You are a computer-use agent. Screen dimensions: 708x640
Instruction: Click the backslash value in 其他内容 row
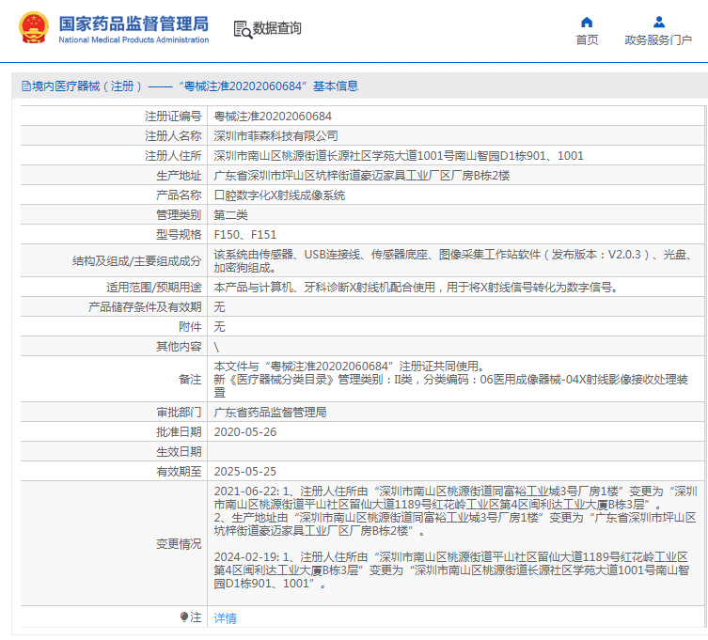click(x=216, y=347)
